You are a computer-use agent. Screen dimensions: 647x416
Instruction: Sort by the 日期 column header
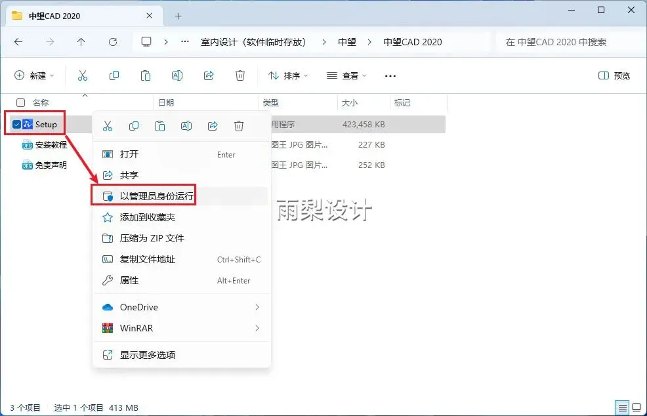click(166, 102)
